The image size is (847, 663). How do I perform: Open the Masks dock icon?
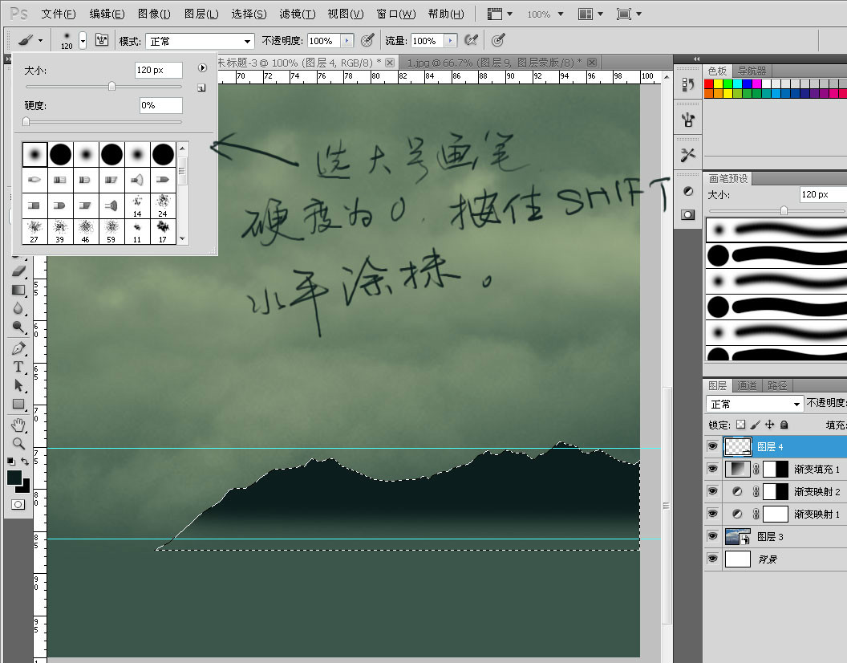(687, 214)
